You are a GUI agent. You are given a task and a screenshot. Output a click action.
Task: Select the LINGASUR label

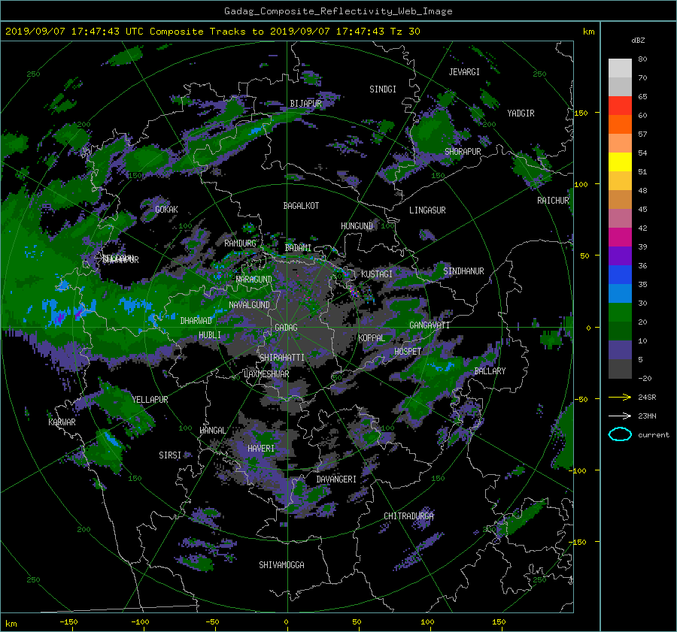click(427, 210)
